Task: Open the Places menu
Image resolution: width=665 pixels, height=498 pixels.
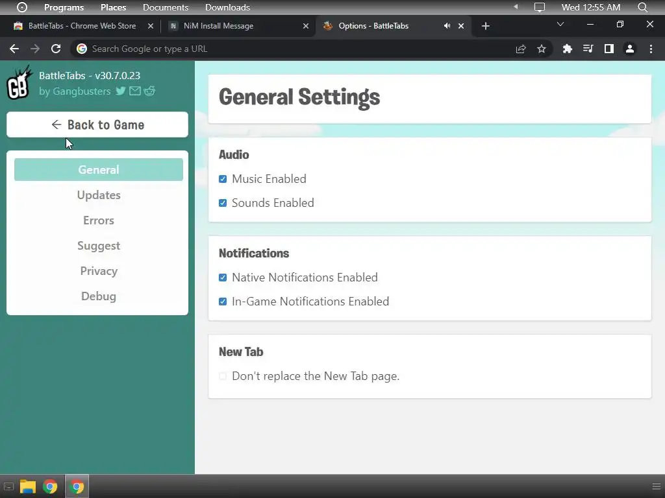Action: 113,7
